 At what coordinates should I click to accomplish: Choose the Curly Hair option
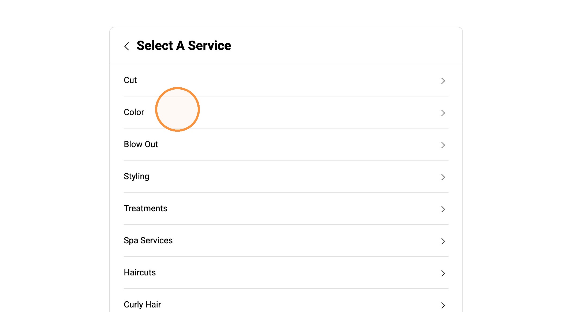tap(142, 305)
